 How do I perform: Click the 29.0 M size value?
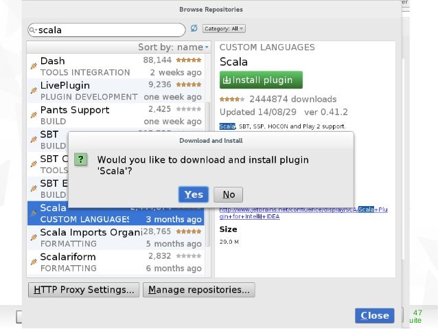point(229,242)
